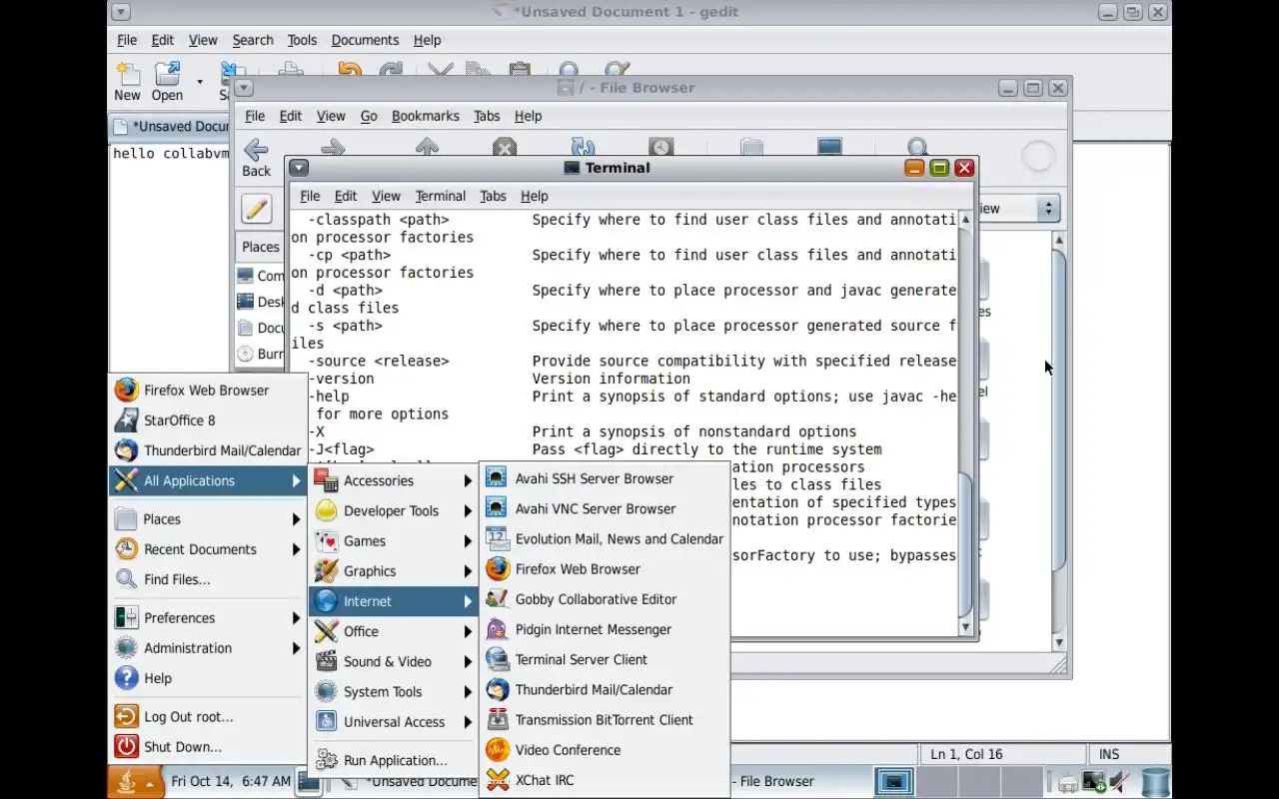Launch Avahi VNC Server Browser

[605, 508]
